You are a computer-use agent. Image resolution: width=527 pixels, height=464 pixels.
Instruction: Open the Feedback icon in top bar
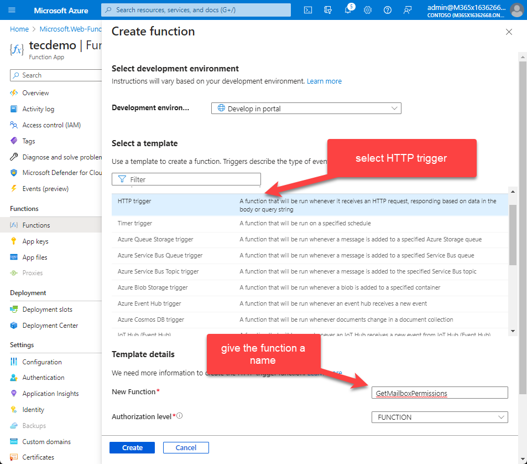[x=408, y=10]
